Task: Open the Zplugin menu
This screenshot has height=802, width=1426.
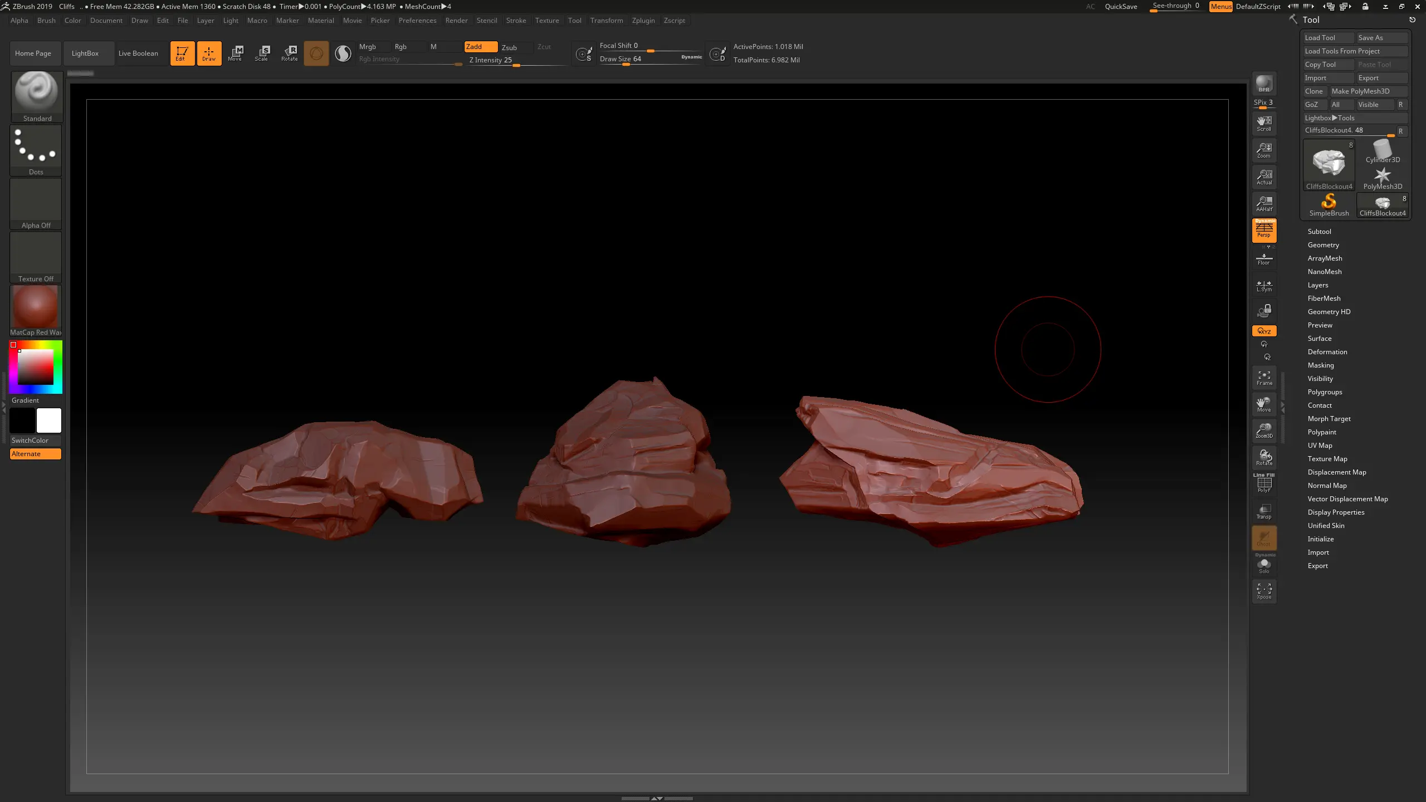Action: pyautogui.click(x=643, y=20)
